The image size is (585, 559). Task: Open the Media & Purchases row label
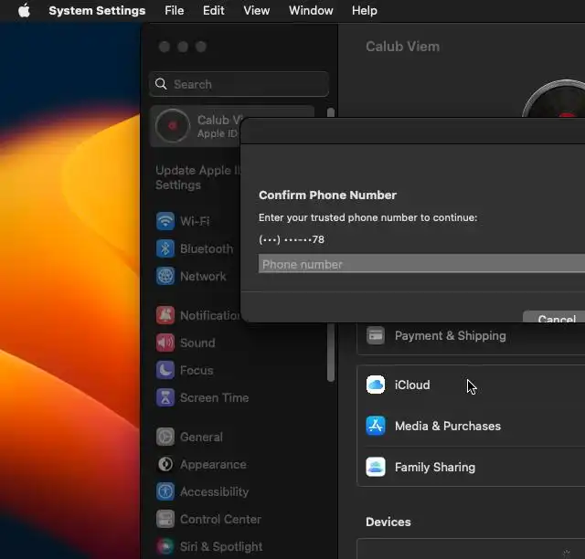[x=448, y=426]
